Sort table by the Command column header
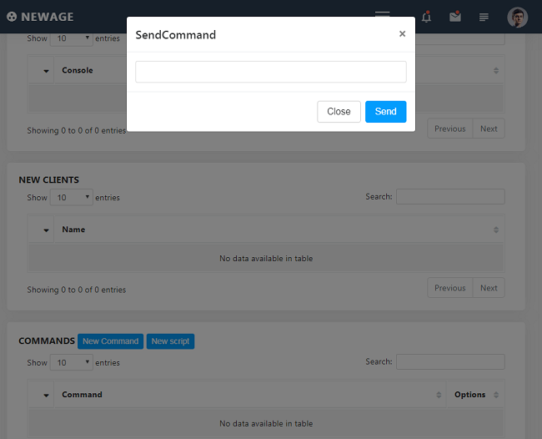The height and width of the screenshot is (439, 542). click(x=82, y=395)
